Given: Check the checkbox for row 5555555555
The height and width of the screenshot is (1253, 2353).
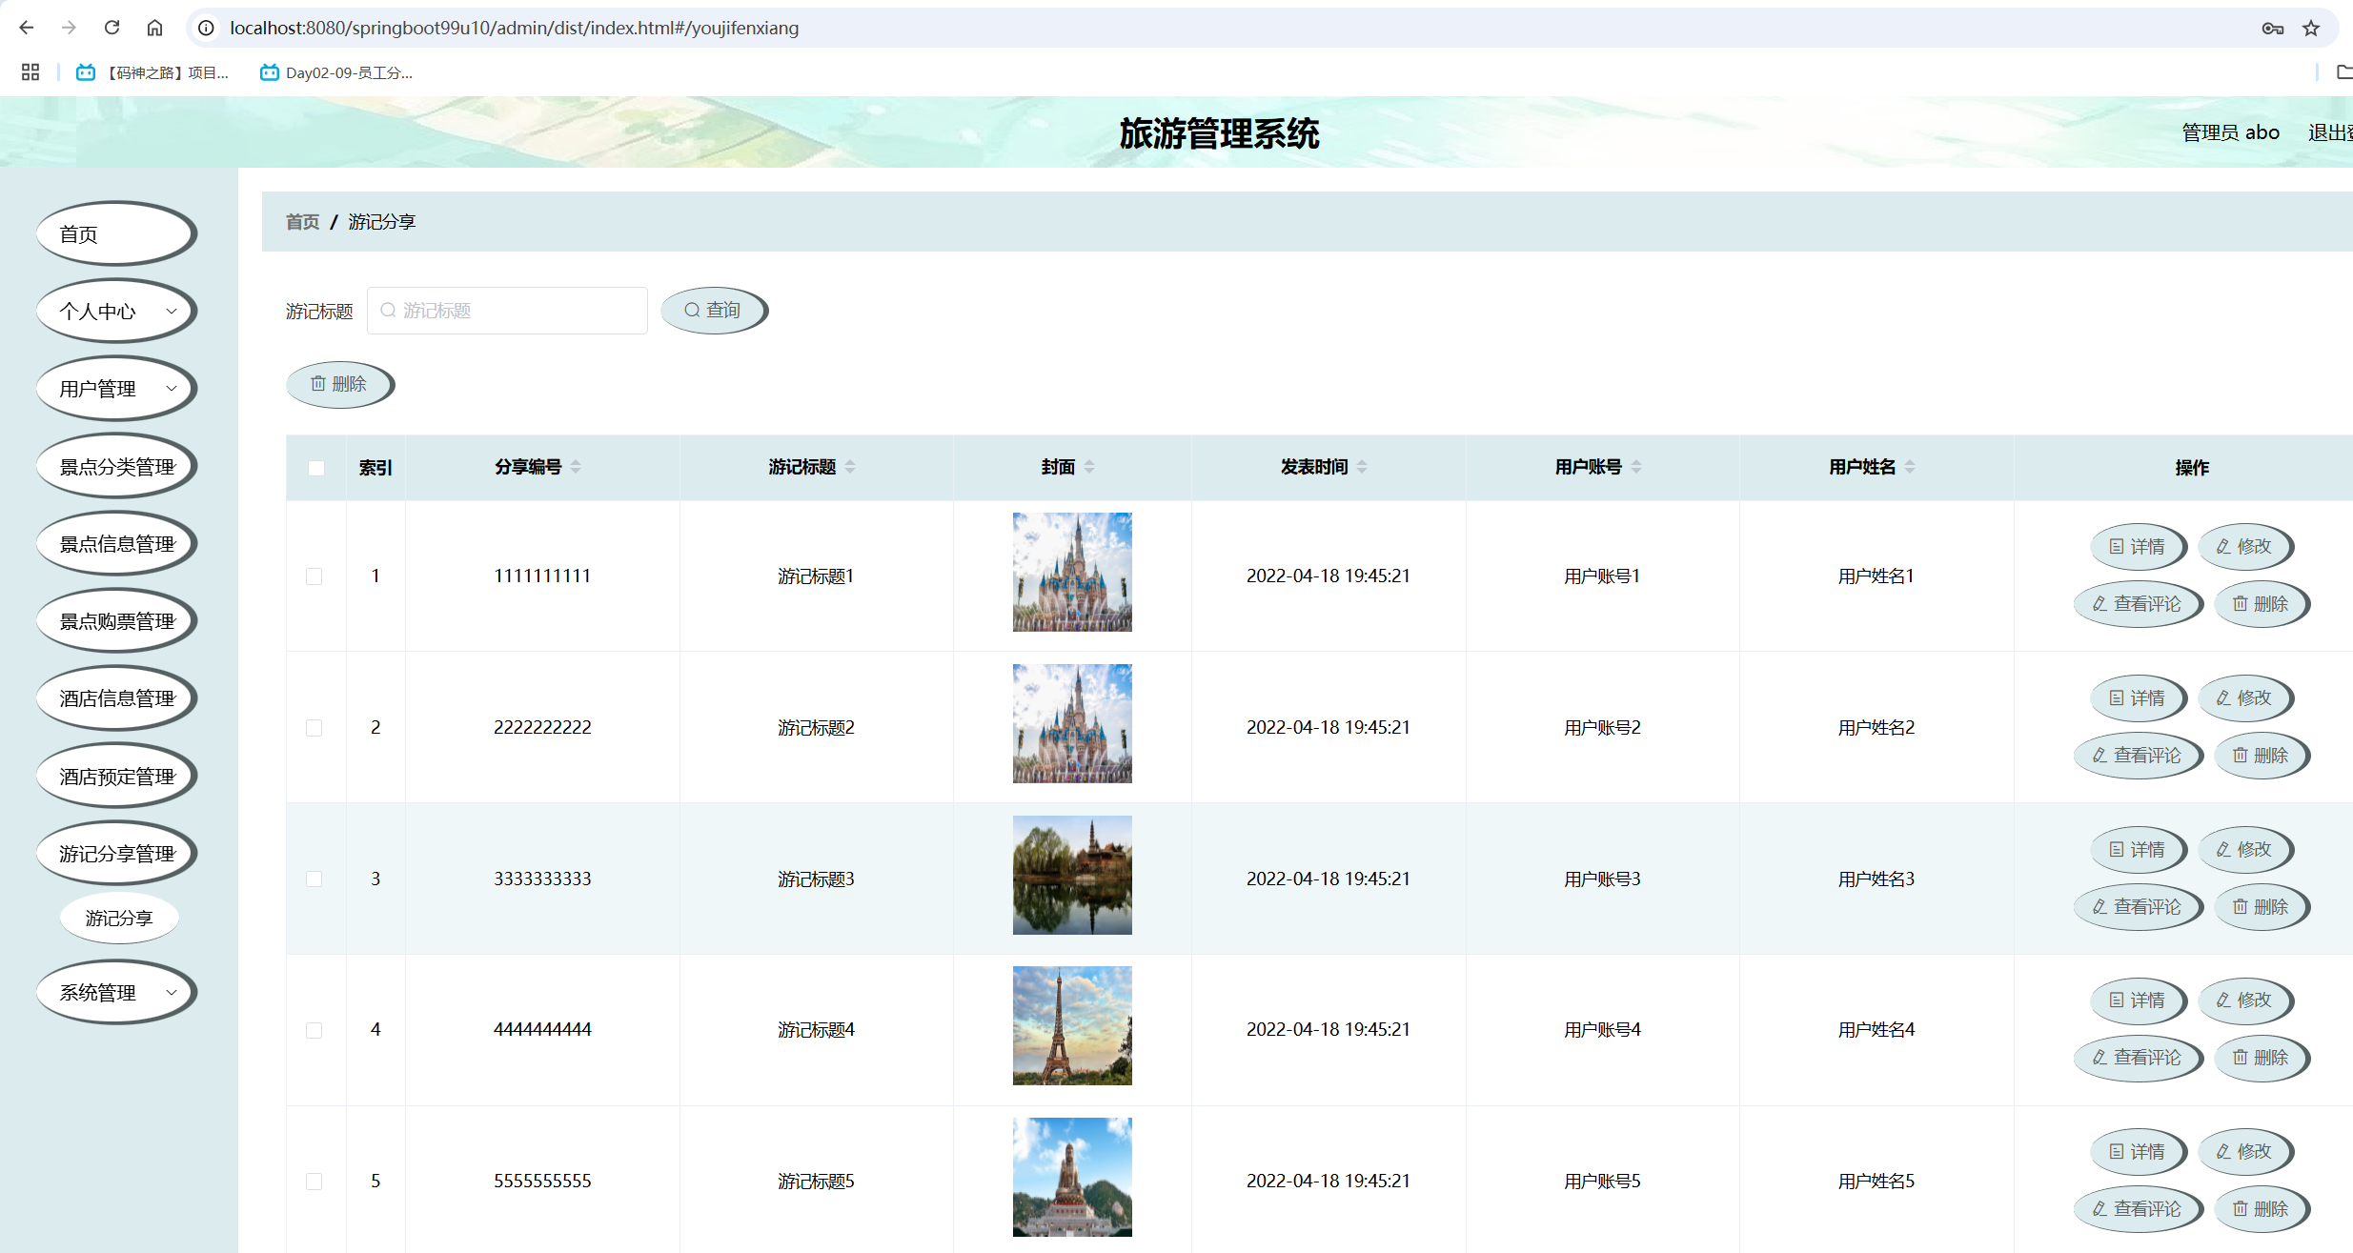Looking at the screenshot, I should point(314,1182).
